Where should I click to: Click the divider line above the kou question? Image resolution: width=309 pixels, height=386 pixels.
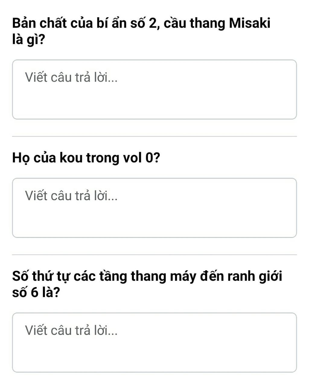(x=154, y=136)
